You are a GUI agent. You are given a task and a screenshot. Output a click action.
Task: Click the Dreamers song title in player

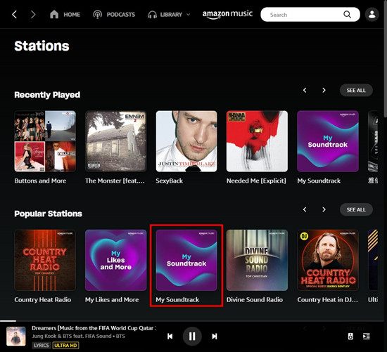pos(94,328)
